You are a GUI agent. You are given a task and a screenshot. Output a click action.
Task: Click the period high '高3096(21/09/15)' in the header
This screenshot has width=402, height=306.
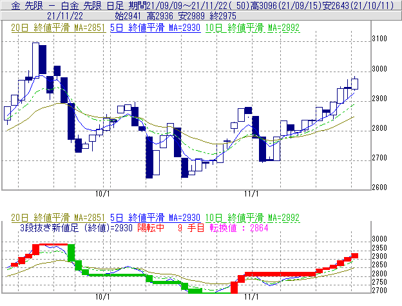click(x=286, y=5)
